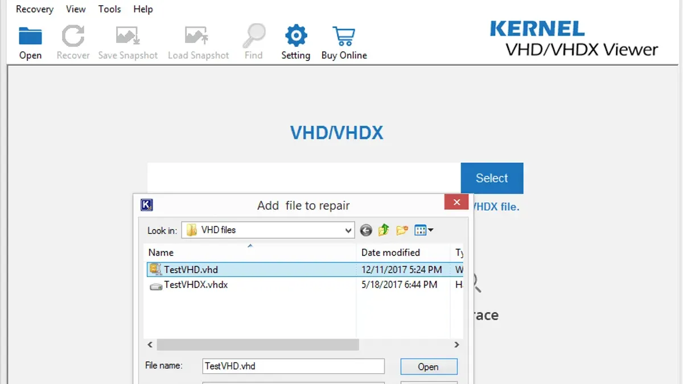Screen dimensions: 683x384
Task: Click the TestVHDX.vhdx drive icon
Action: point(156,286)
